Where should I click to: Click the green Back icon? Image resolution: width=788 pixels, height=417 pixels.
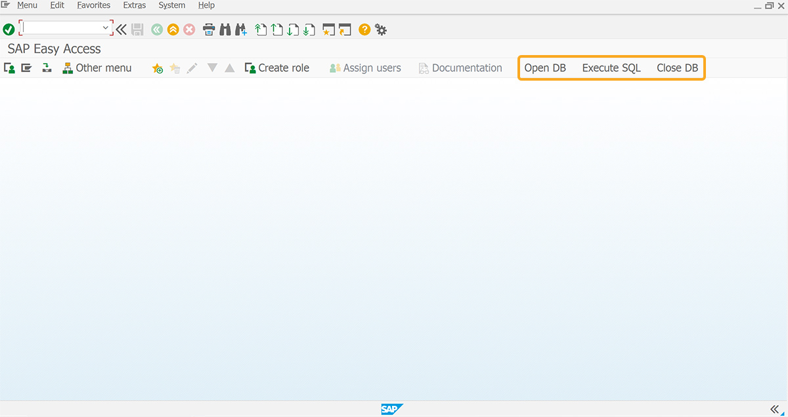(x=157, y=30)
